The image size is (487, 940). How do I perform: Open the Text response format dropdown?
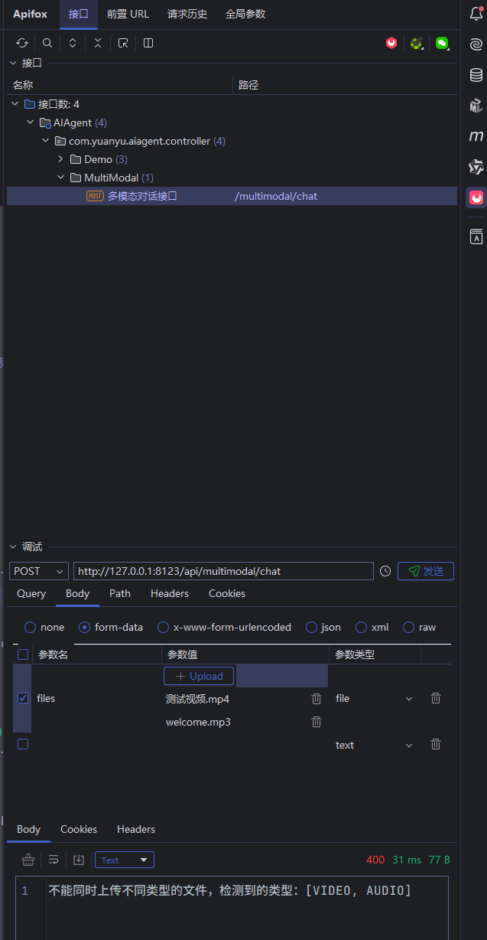(124, 860)
